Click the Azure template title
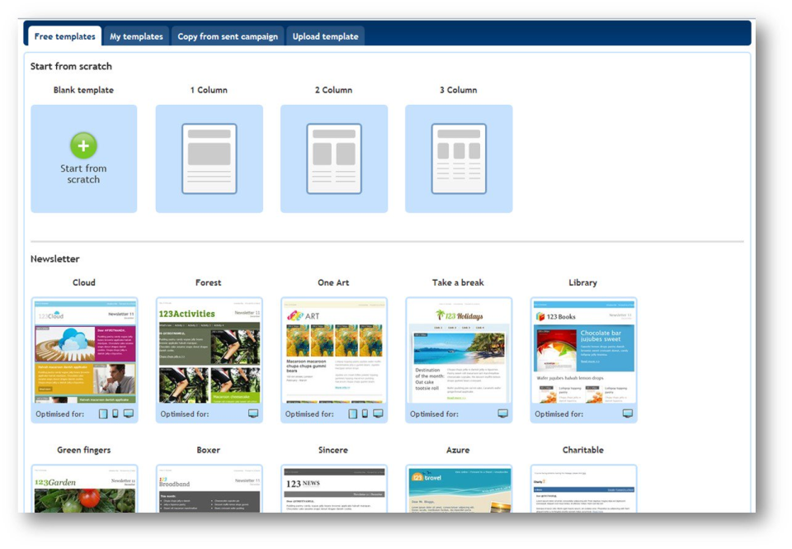 pyautogui.click(x=458, y=450)
